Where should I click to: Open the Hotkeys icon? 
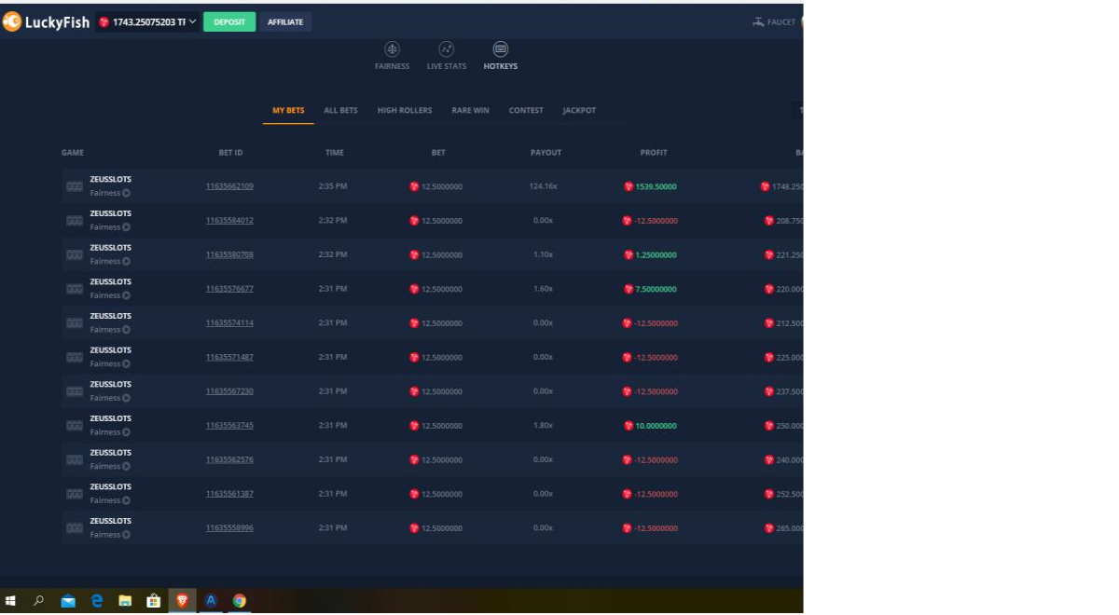pyautogui.click(x=501, y=49)
